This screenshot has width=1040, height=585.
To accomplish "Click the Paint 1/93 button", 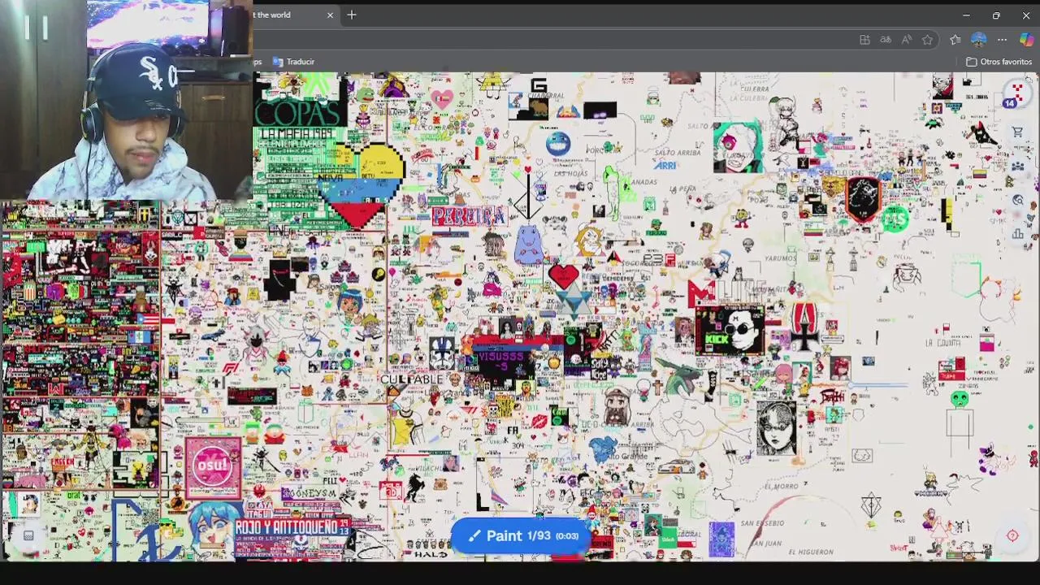I will (x=520, y=535).
